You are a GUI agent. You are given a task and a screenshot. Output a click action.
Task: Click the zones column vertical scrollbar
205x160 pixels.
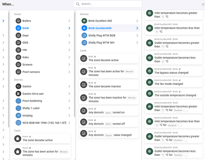coord(75,64)
